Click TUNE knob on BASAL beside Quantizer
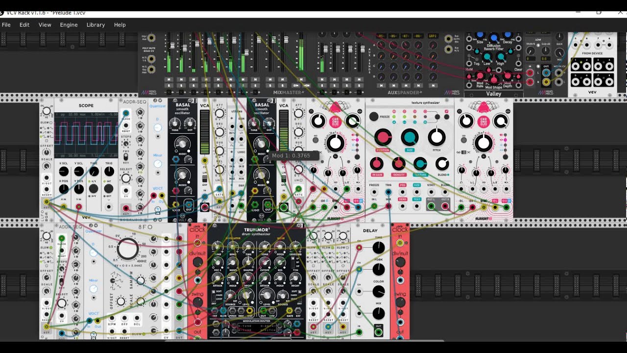The image size is (627, 353). point(175,123)
